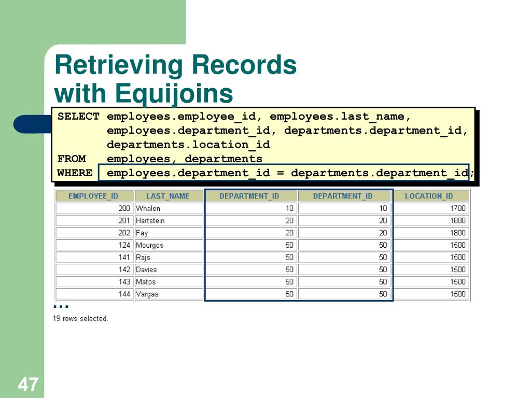Click DEPARTMENT_ID header beside LOCATION_ID column
The width and height of the screenshot is (531, 398).
(344, 196)
